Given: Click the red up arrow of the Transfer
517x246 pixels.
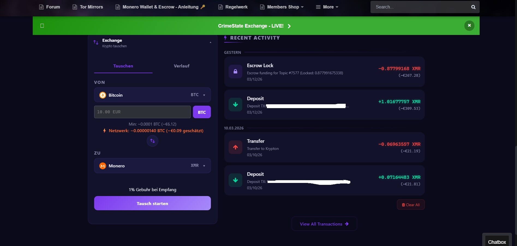Looking at the screenshot, I should click(x=235, y=147).
